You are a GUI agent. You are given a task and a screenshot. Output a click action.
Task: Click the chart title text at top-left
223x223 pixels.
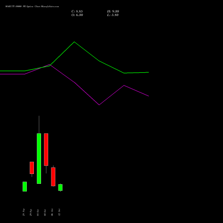point(32,7)
